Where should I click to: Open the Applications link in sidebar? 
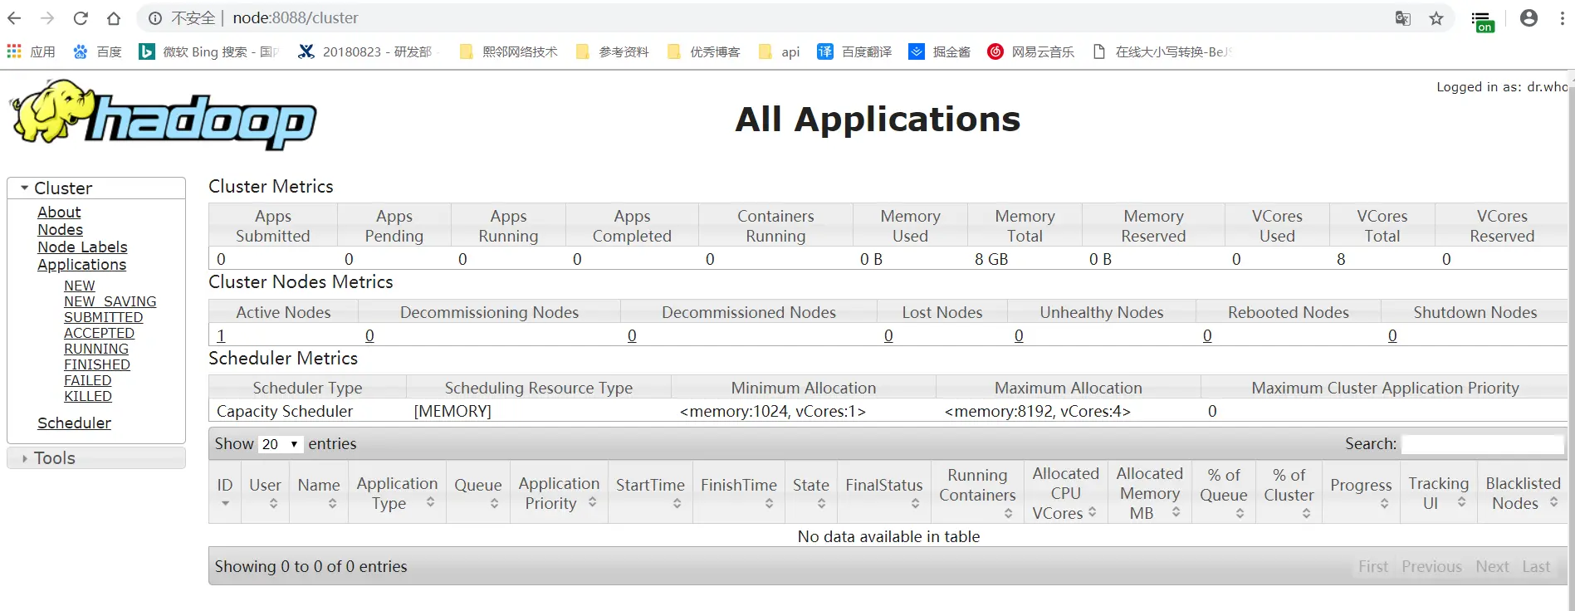pos(81,265)
